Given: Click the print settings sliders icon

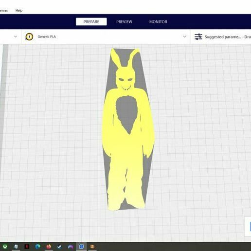Looking at the screenshot, I should [x=198, y=37].
